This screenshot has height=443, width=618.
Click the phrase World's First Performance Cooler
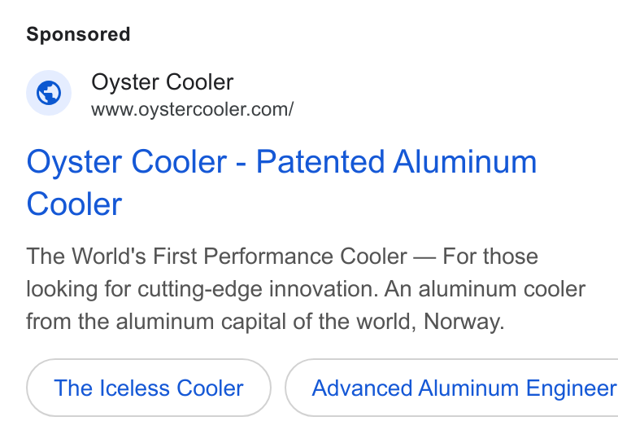(240, 257)
